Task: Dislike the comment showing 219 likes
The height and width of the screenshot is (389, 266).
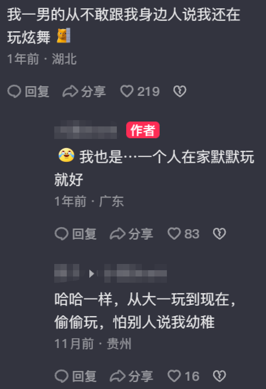Action: 179,92
